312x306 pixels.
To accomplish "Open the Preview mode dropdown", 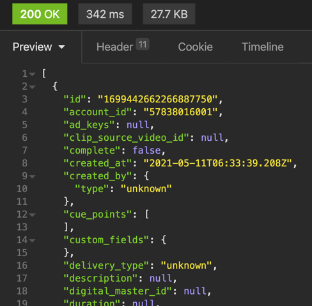I will [x=38, y=47].
